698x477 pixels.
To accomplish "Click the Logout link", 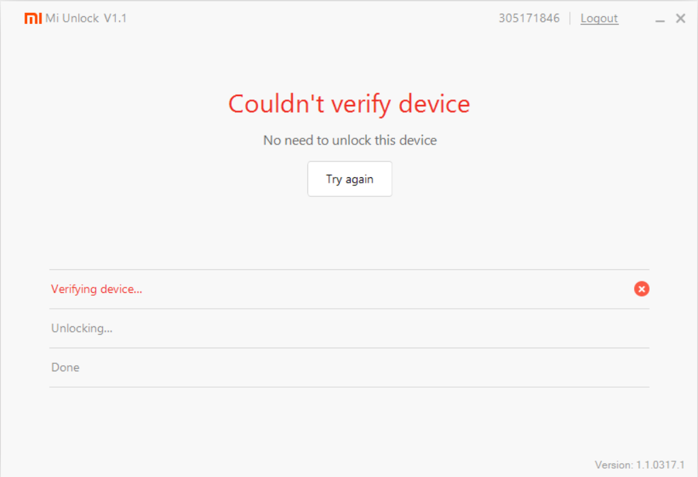I will coord(599,18).
